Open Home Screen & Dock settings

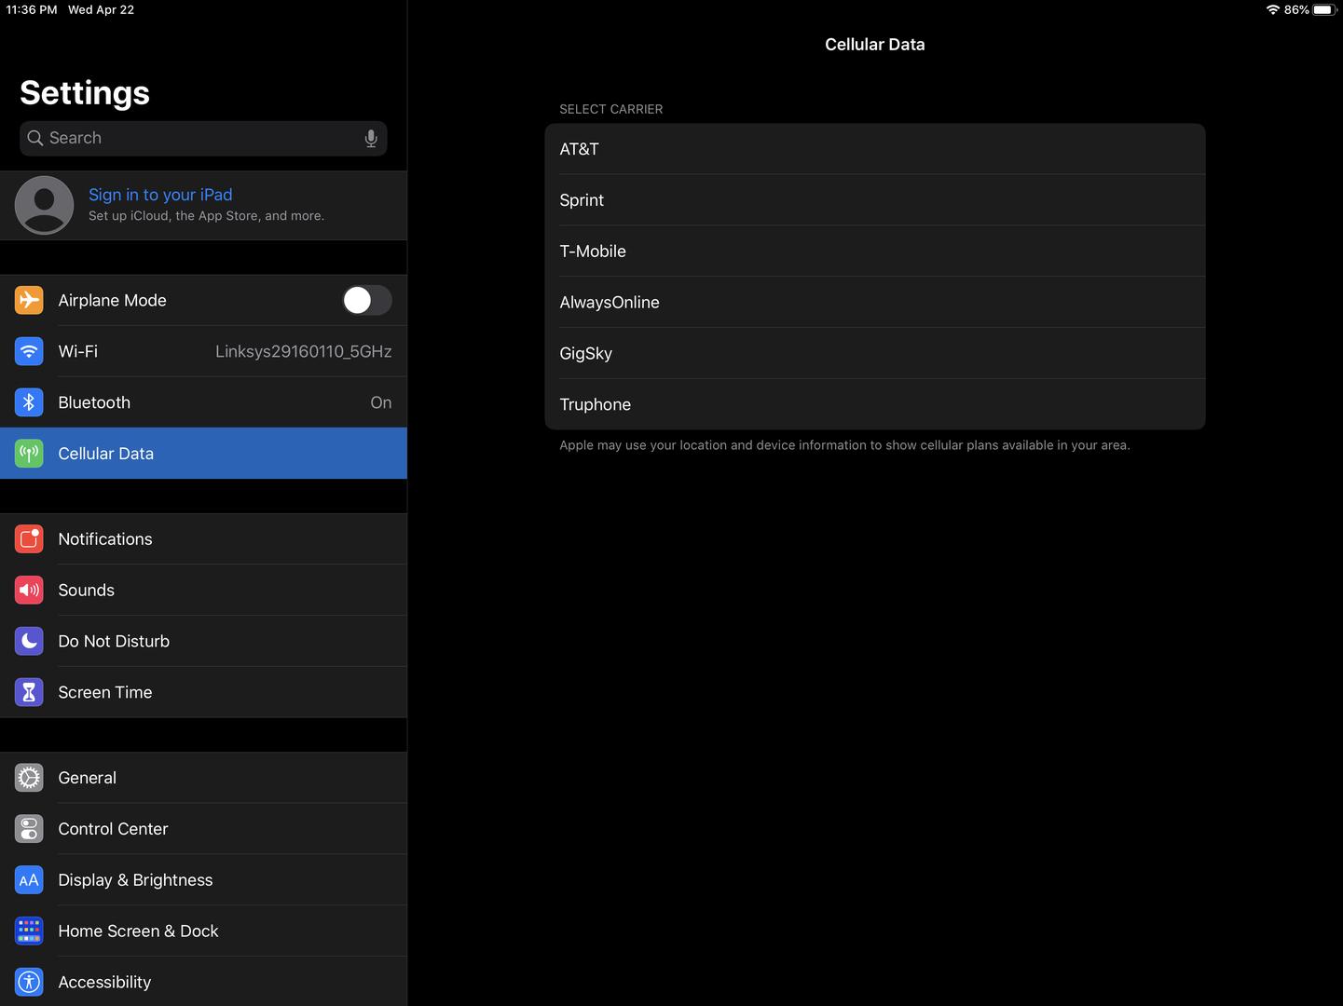point(203,931)
